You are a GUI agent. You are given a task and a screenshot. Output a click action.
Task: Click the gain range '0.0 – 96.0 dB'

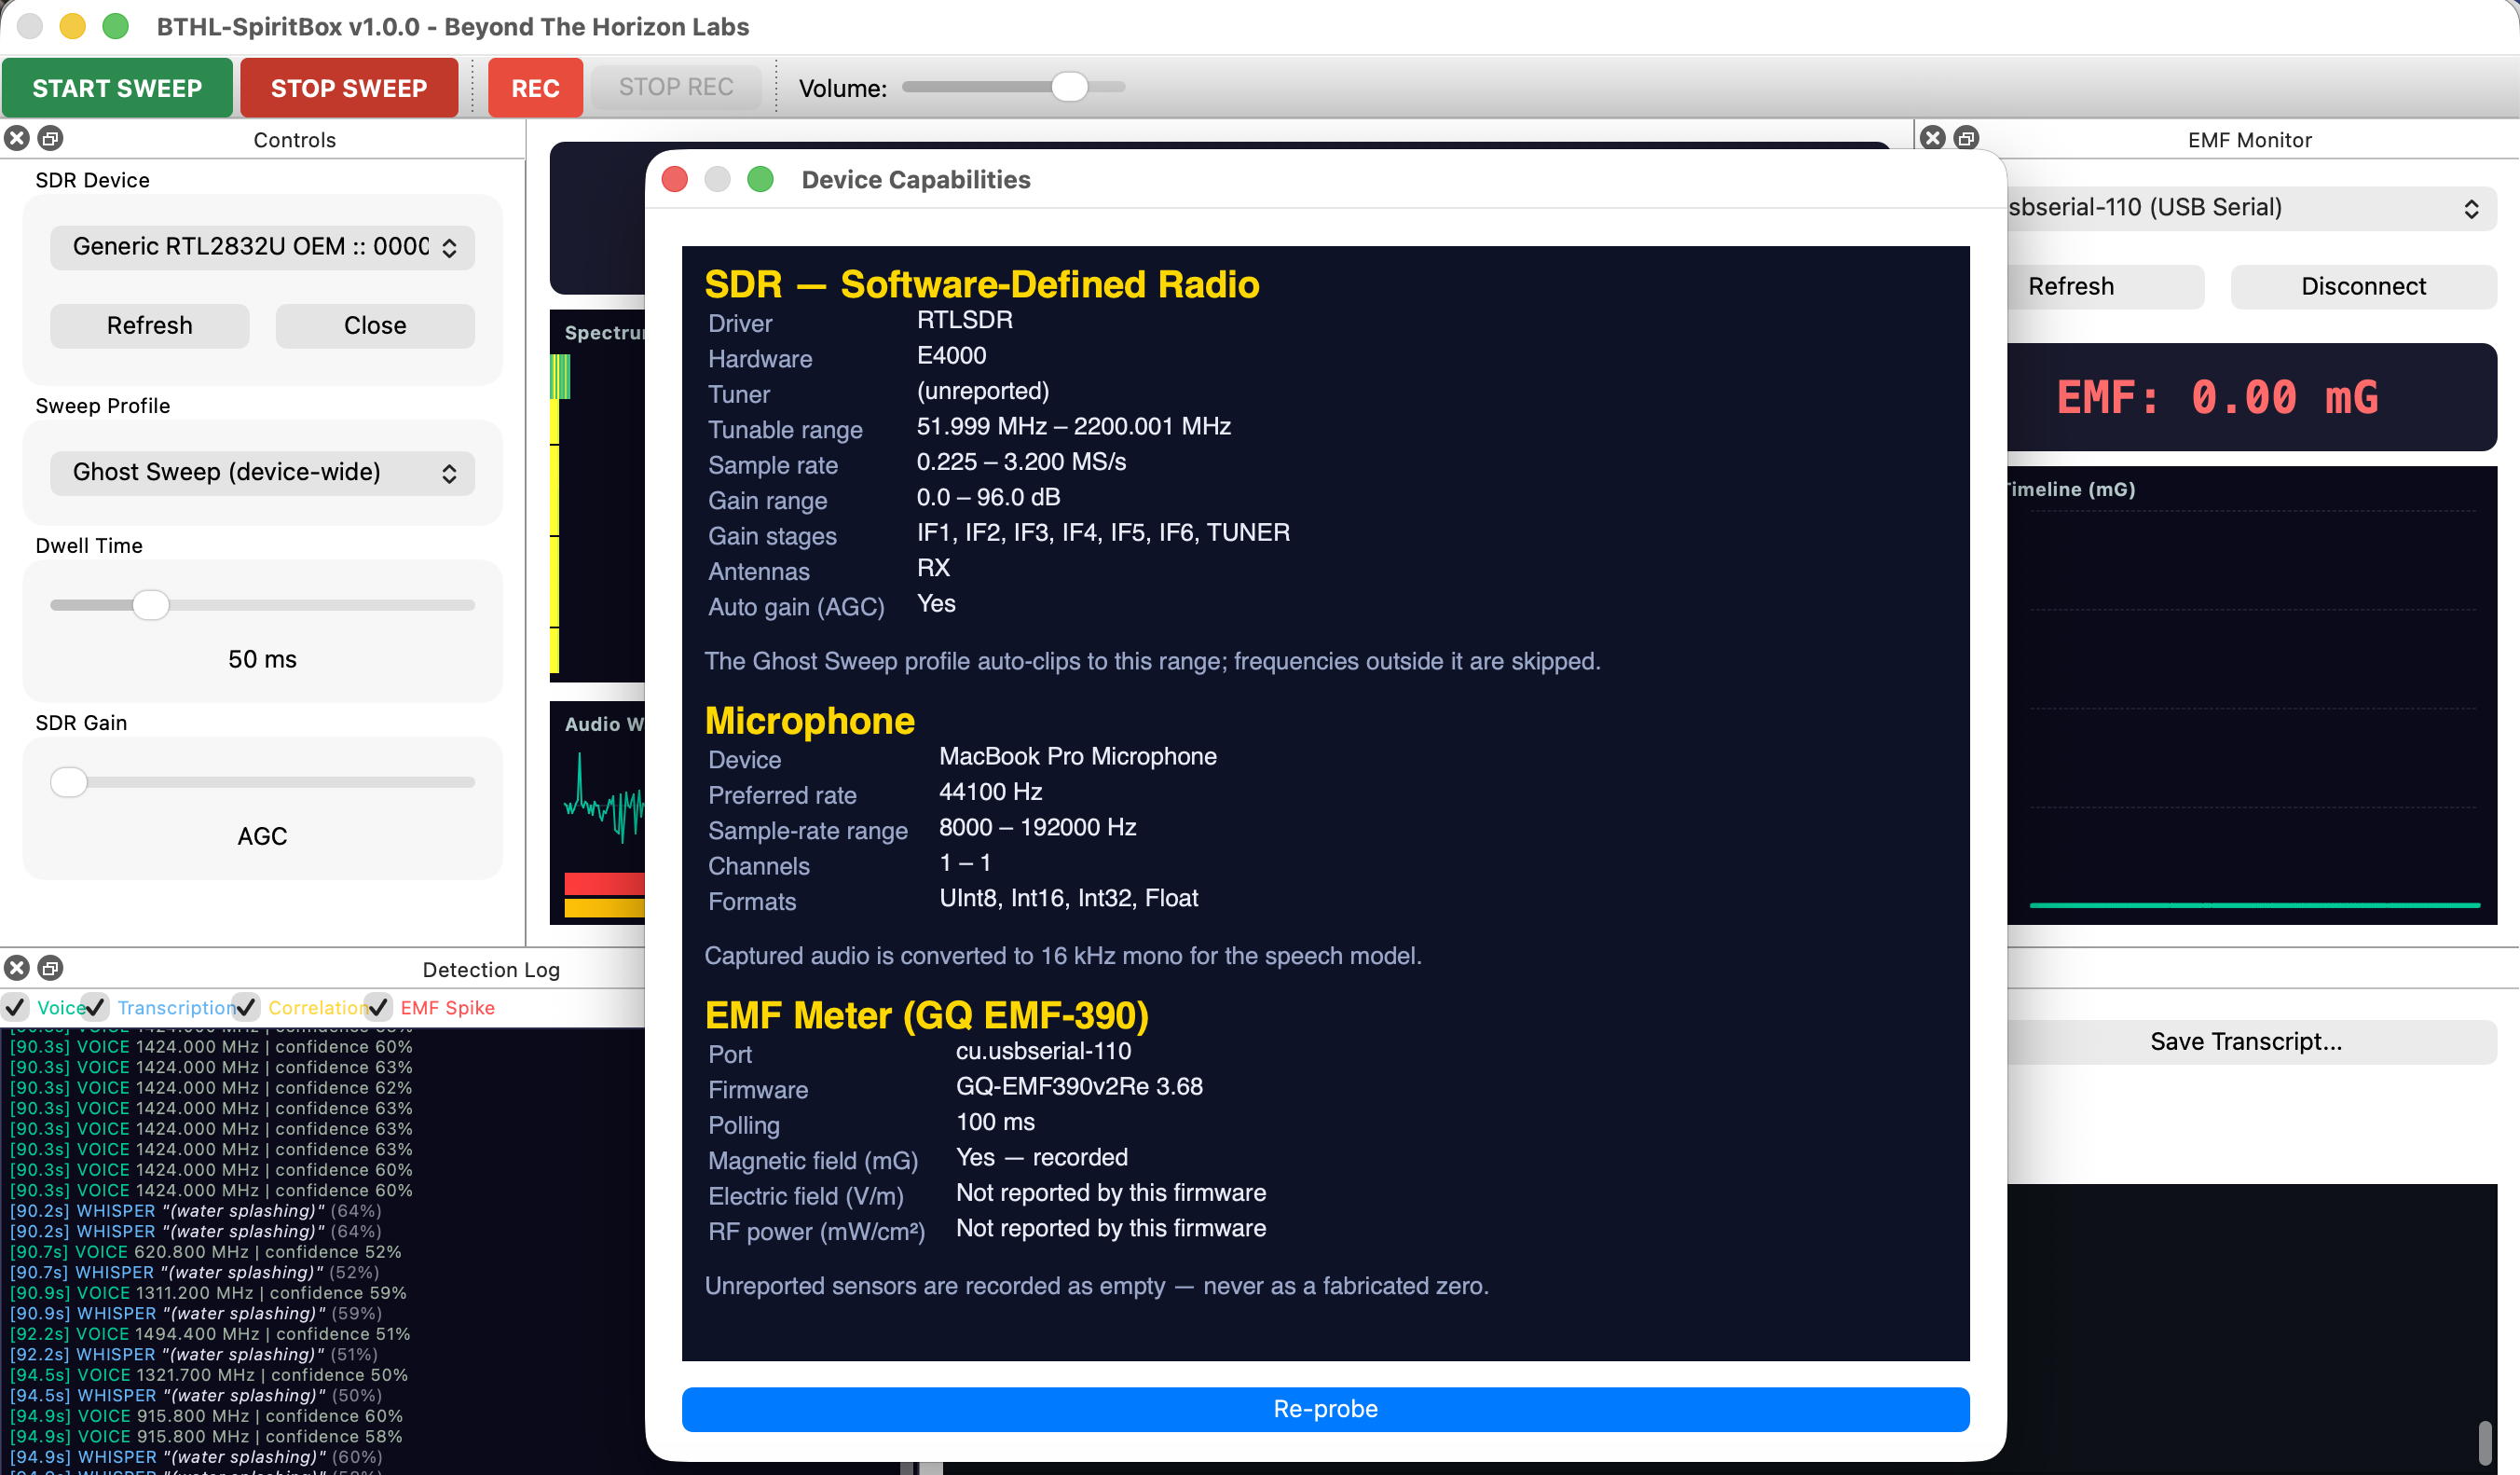click(988, 497)
